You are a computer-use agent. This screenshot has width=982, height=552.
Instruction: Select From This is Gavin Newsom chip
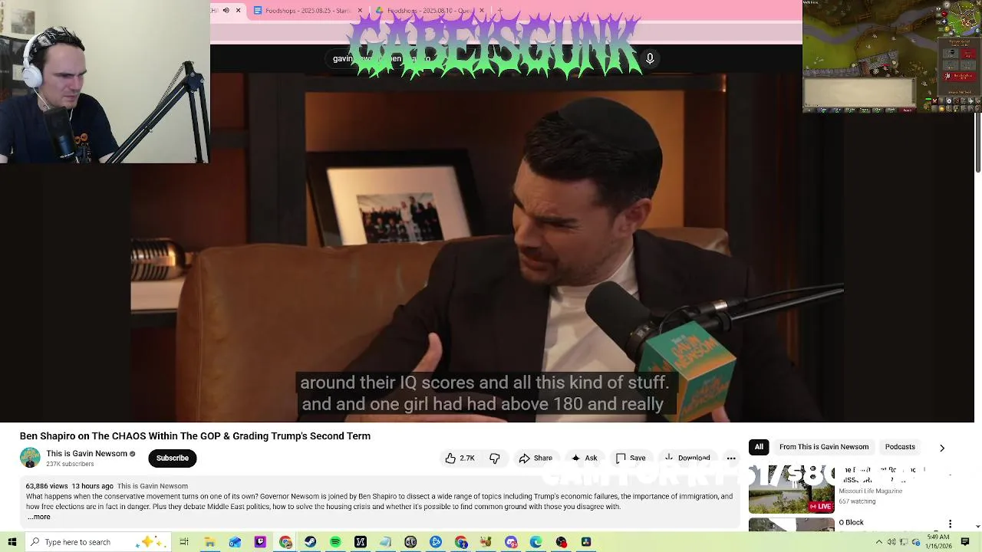[824, 447]
